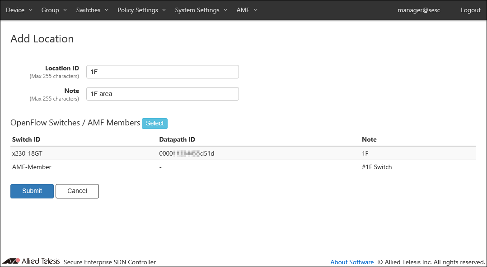Click the dash in AMF-Member datapath cell
487x267 pixels.
click(x=160, y=167)
